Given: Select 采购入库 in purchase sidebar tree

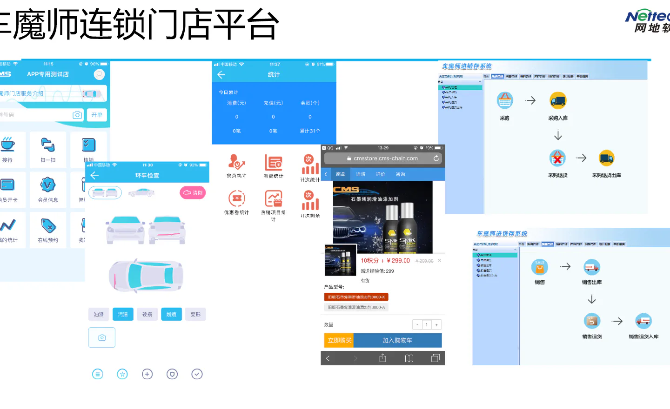Looking at the screenshot, I should coord(451,97).
